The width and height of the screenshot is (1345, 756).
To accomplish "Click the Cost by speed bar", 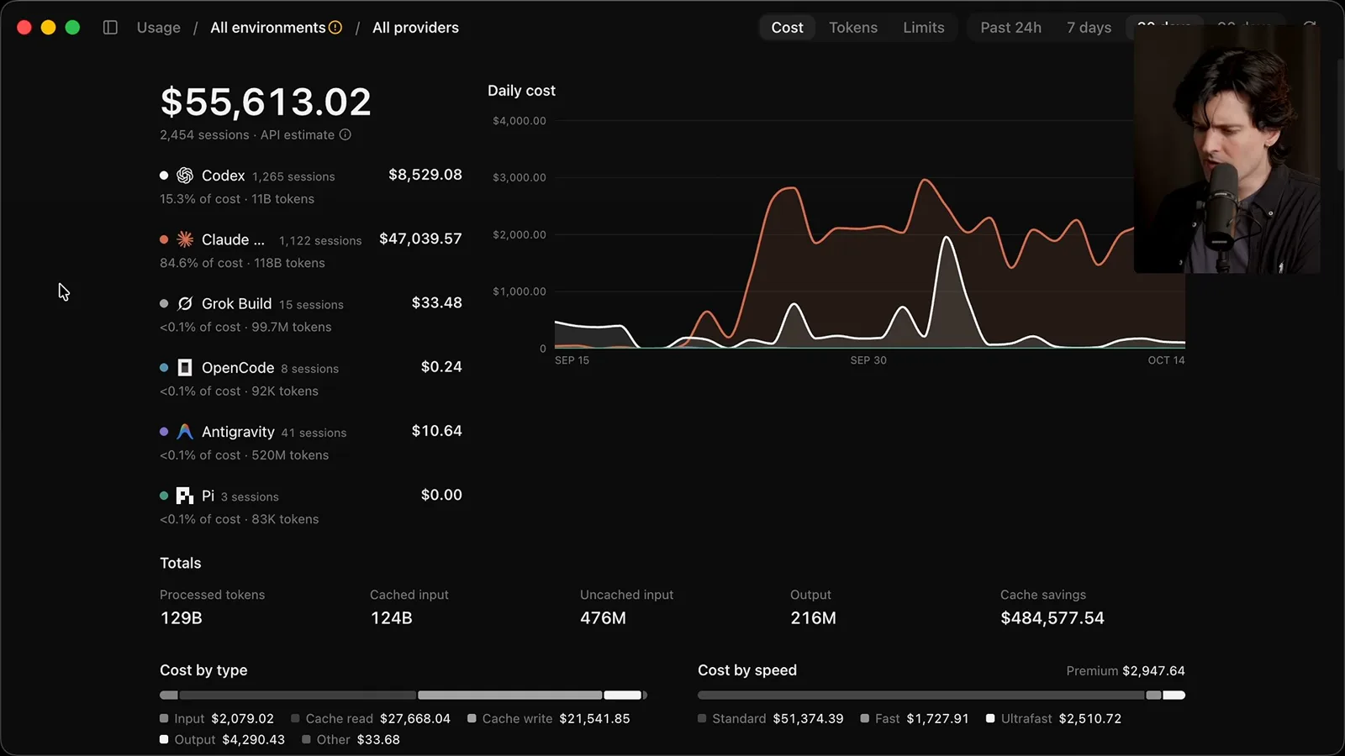I will 941,696.
